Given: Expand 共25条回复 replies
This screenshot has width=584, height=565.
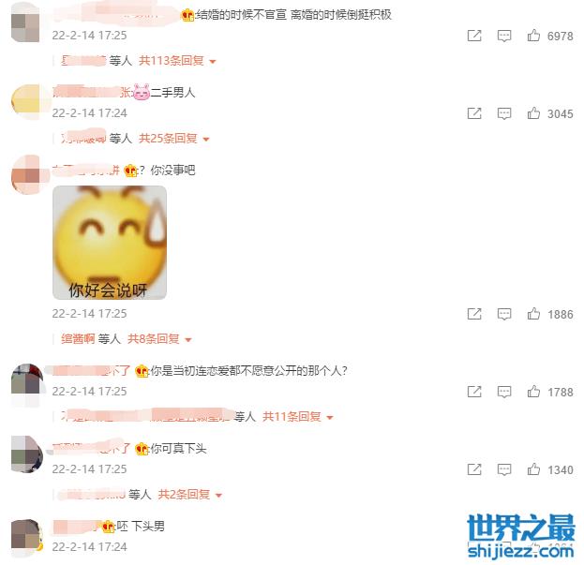Looking at the screenshot, I should 174,139.
